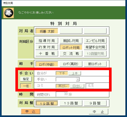127x117 pixels.
Task: Select the 十番戦 button
Action: click(x=47, y=54)
